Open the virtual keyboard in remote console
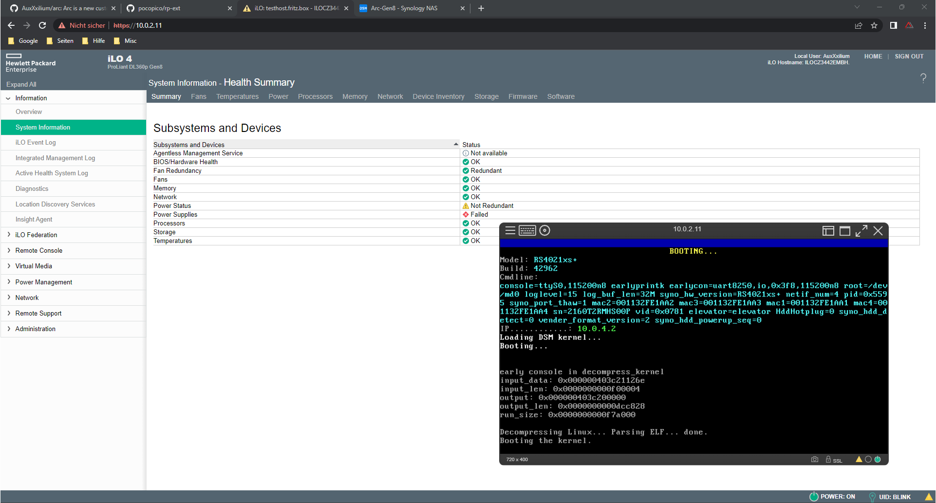936x503 pixels. pos(527,230)
